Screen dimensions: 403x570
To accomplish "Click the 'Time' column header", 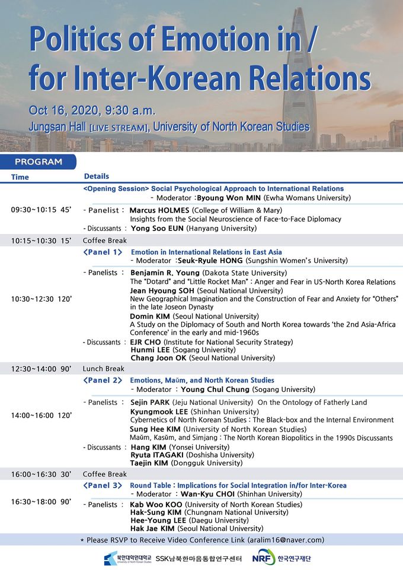I will pyautogui.click(x=20, y=177).
